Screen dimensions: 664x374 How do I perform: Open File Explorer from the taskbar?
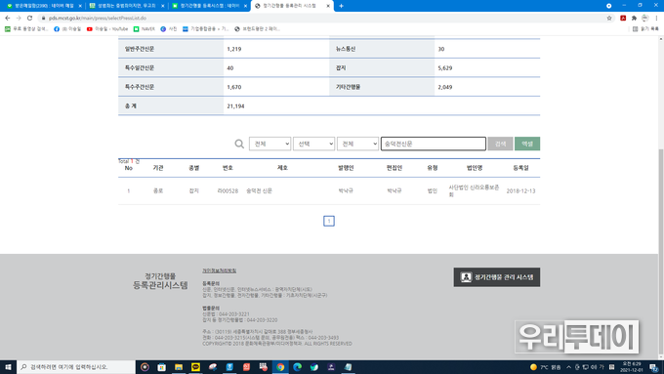pos(179,367)
